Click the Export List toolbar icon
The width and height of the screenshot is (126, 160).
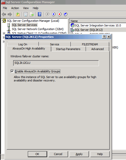[32, 14]
